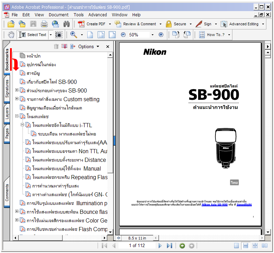Open zoom percentage dropdown arrow
Screen dimensions: 274x253
[x=152, y=35]
